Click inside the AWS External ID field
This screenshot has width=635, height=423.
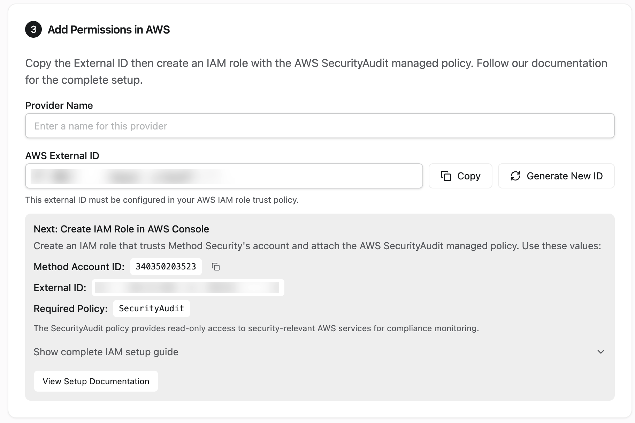tap(224, 176)
